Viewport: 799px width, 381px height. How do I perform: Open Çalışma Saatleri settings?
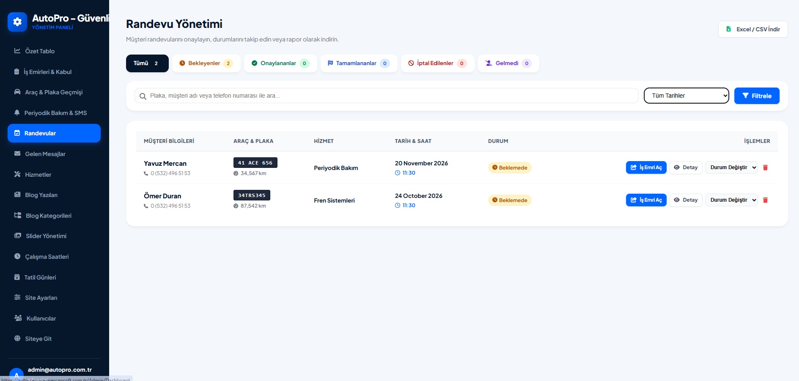54,257
